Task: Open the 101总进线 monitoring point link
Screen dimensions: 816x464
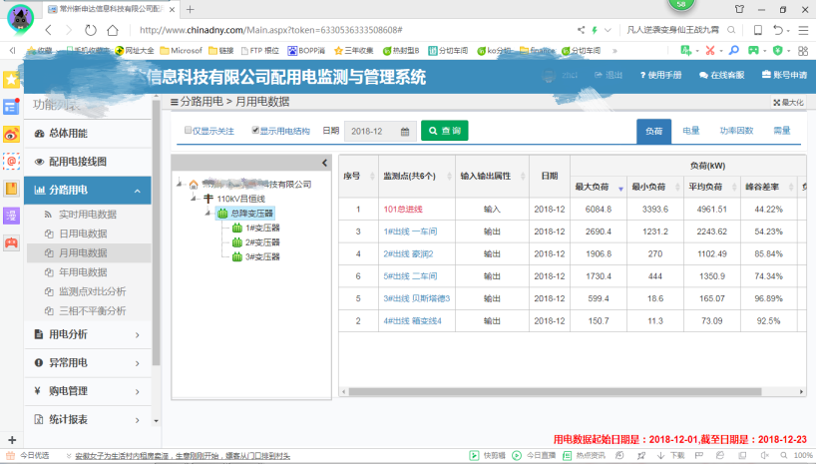Action: click(x=403, y=210)
